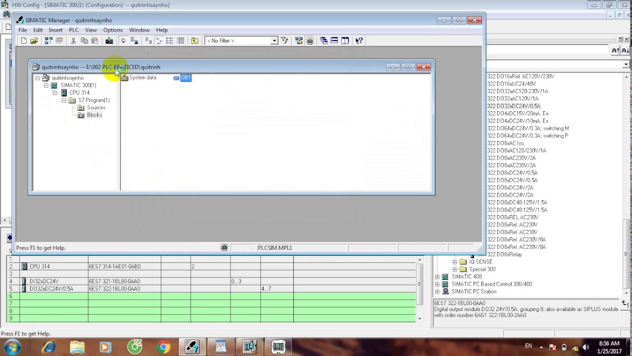Image resolution: width=632 pixels, height=356 pixels.
Task: Collapse SIMATIC 300(1) tree node
Action: [46, 86]
